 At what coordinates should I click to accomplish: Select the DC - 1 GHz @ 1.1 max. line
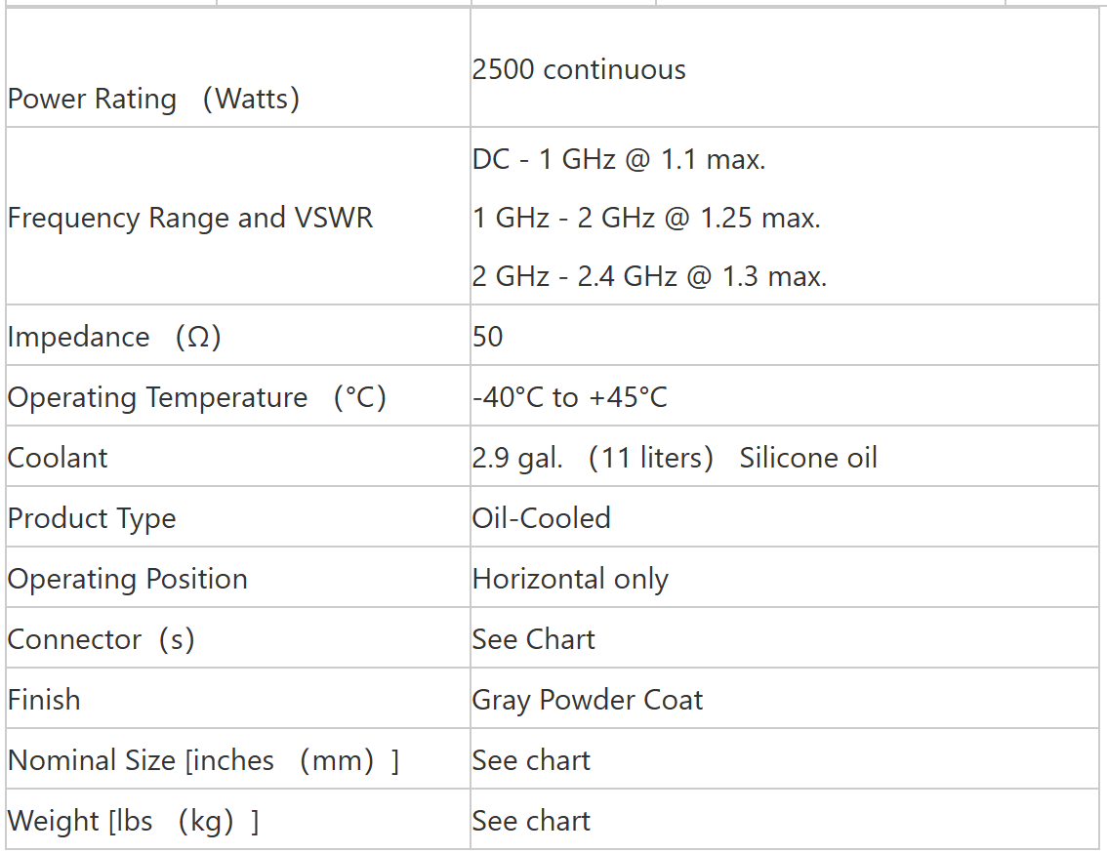click(619, 159)
